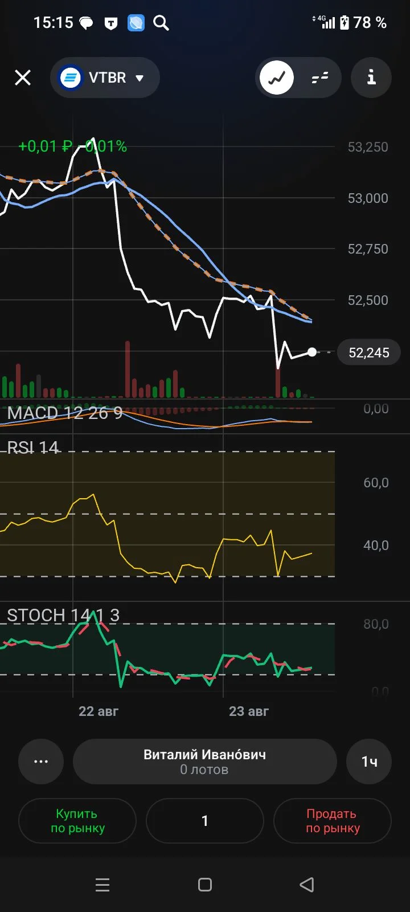410x912 pixels.
Task: Tap the blue app notification icon
Action: tap(136, 23)
